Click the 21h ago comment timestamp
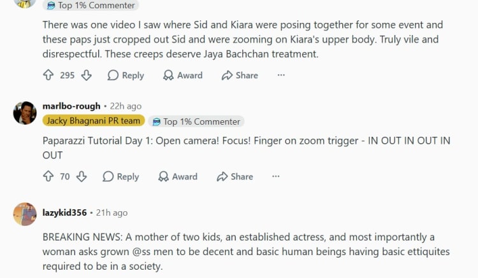The height and width of the screenshot is (278, 478). tap(112, 212)
